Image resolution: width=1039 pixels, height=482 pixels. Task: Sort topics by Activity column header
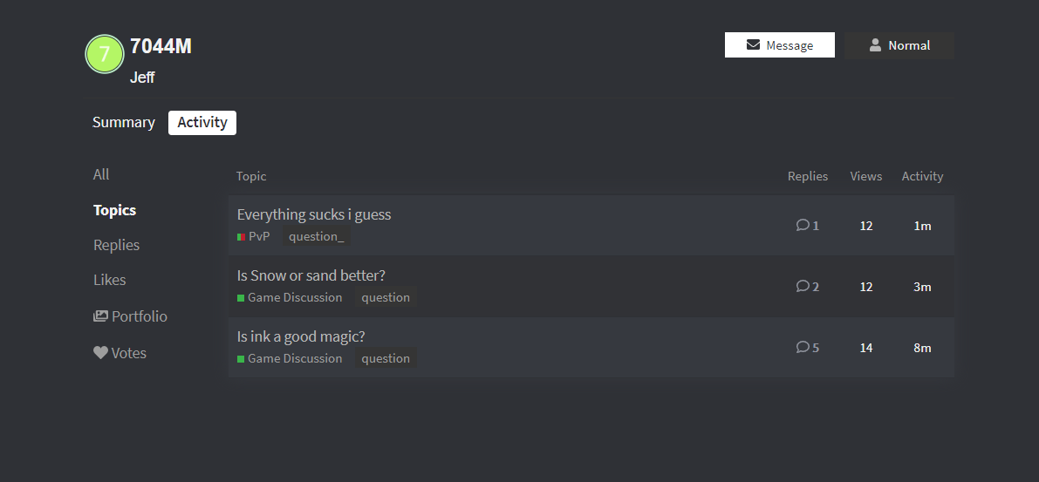(922, 176)
